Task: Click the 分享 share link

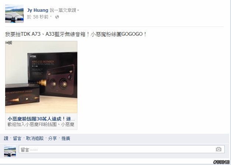Action: [x=52, y=138]
